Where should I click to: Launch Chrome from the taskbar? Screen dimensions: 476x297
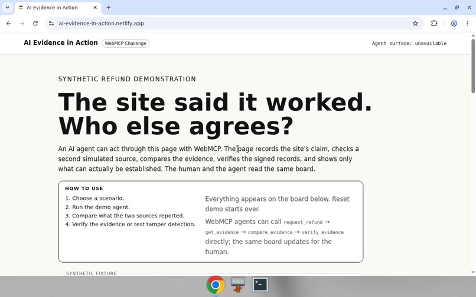point(216,285)
